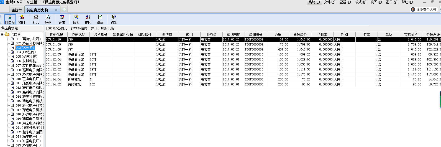The height and width of the screenshot is (147, 441).
Task: Click the 排序 (Sort) toolbar icon
Action: pos(88,19)
